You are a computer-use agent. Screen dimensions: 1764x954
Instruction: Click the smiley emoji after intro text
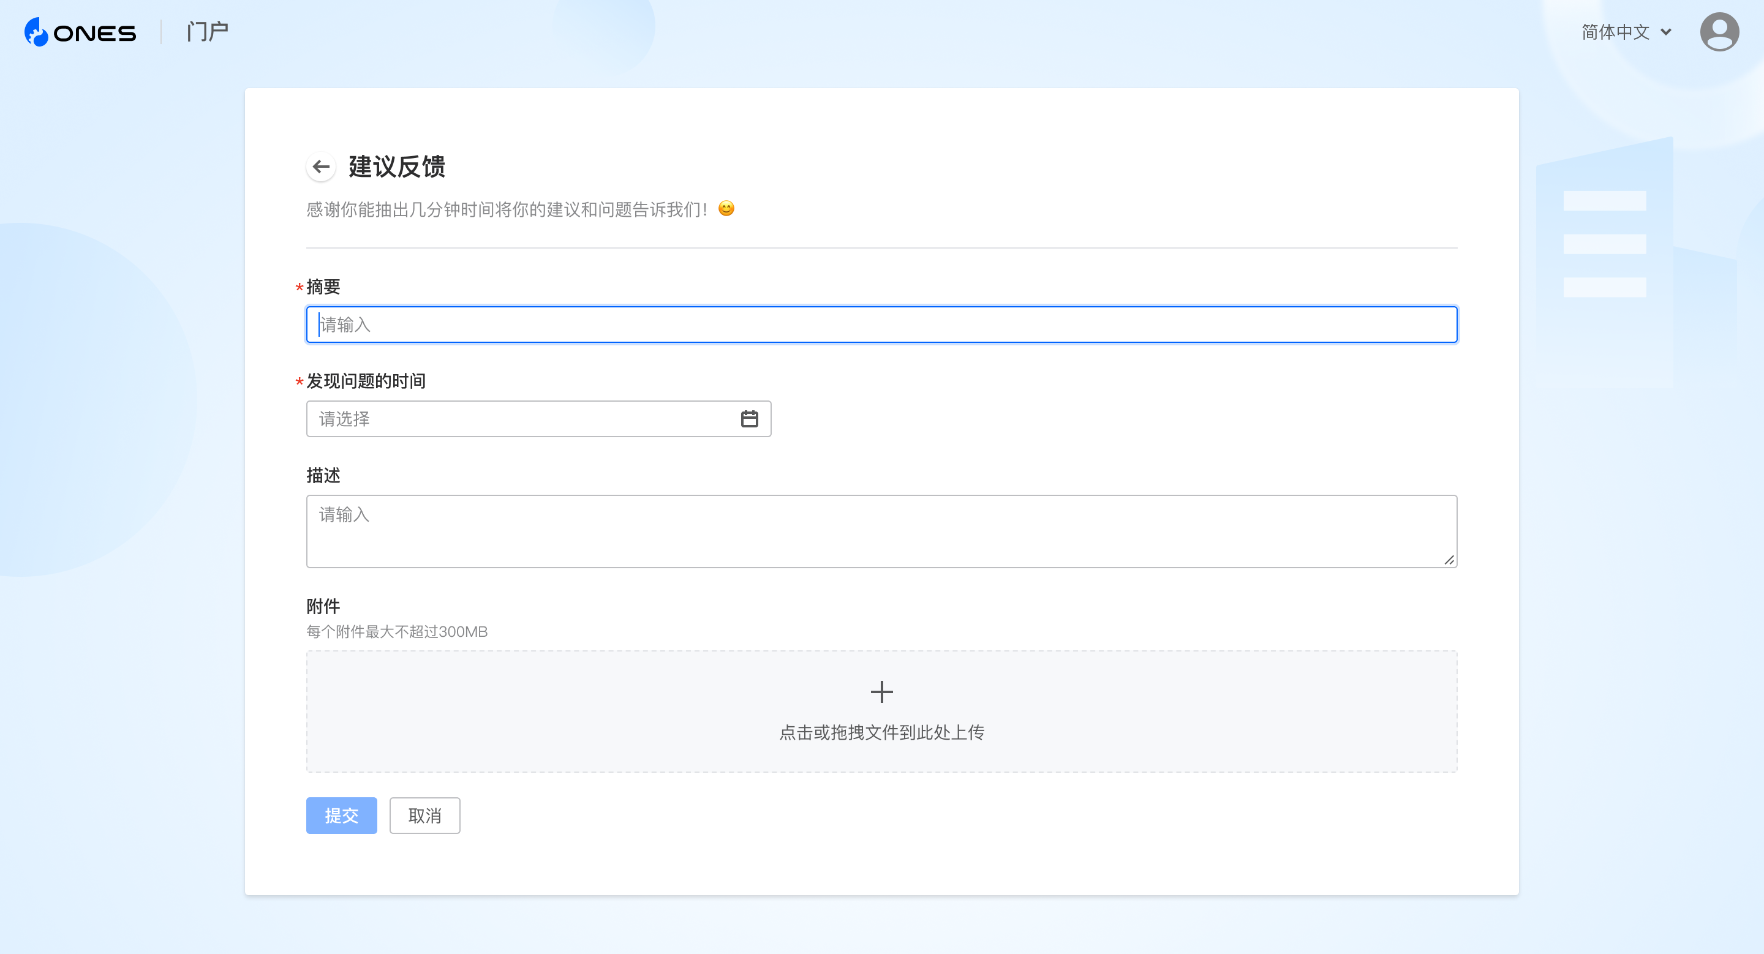(726, 209)
